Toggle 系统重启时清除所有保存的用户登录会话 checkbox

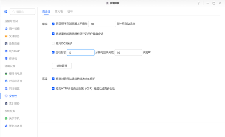click(53, 34)
